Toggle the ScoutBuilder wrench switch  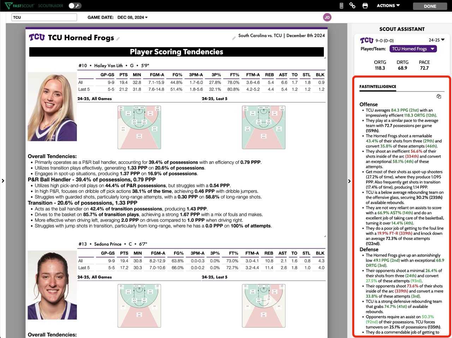[x=75, y=6]
